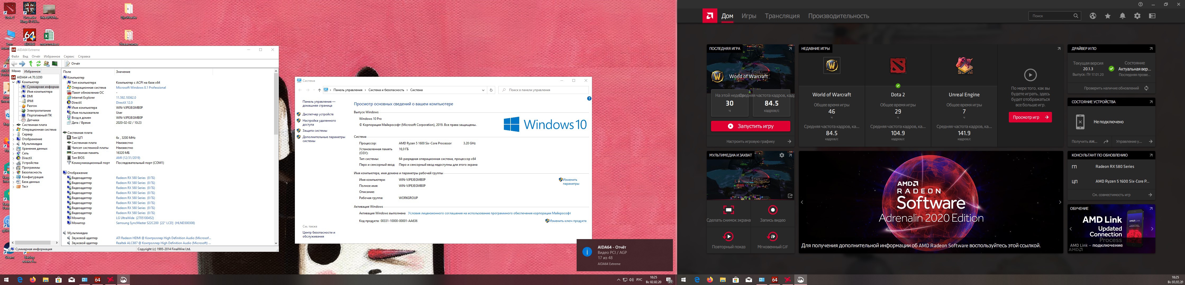Select Разгон item in AIDA64 tree
Image resolution: width=1185 pixels, height=285 pixels.
click(32, 106)
